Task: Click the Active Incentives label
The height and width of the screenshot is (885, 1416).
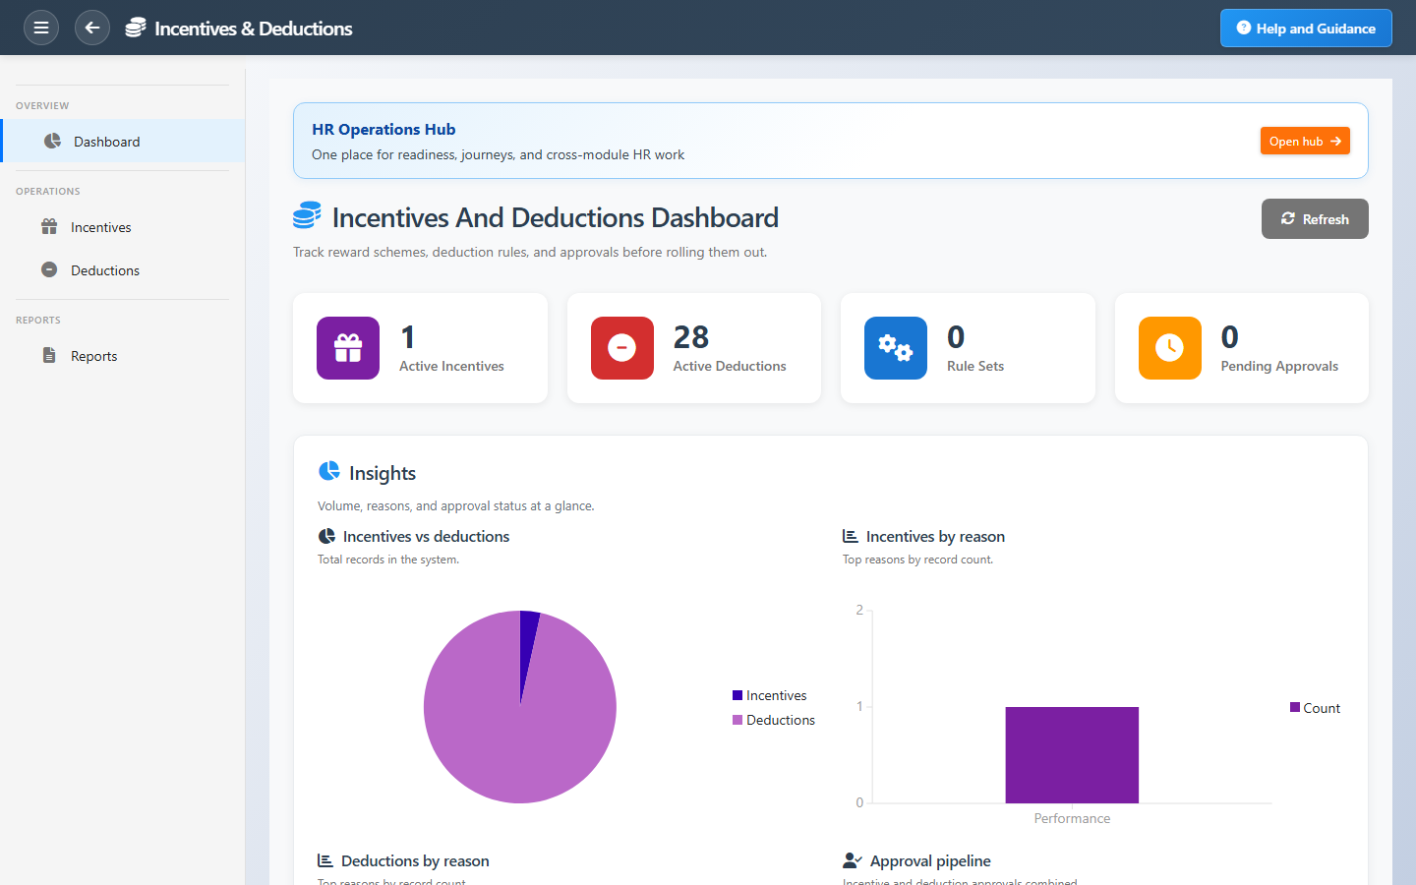Action: pyautogui.click(x=451, y=366)
